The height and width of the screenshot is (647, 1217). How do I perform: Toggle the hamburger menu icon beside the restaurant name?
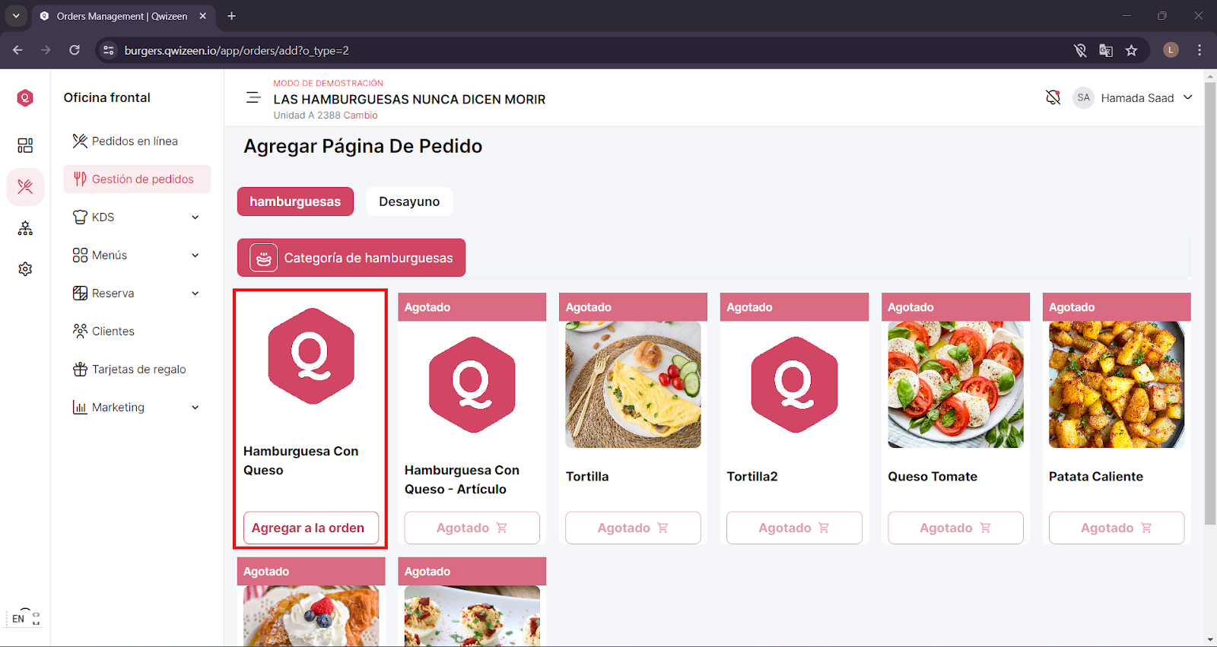[253, 98]
